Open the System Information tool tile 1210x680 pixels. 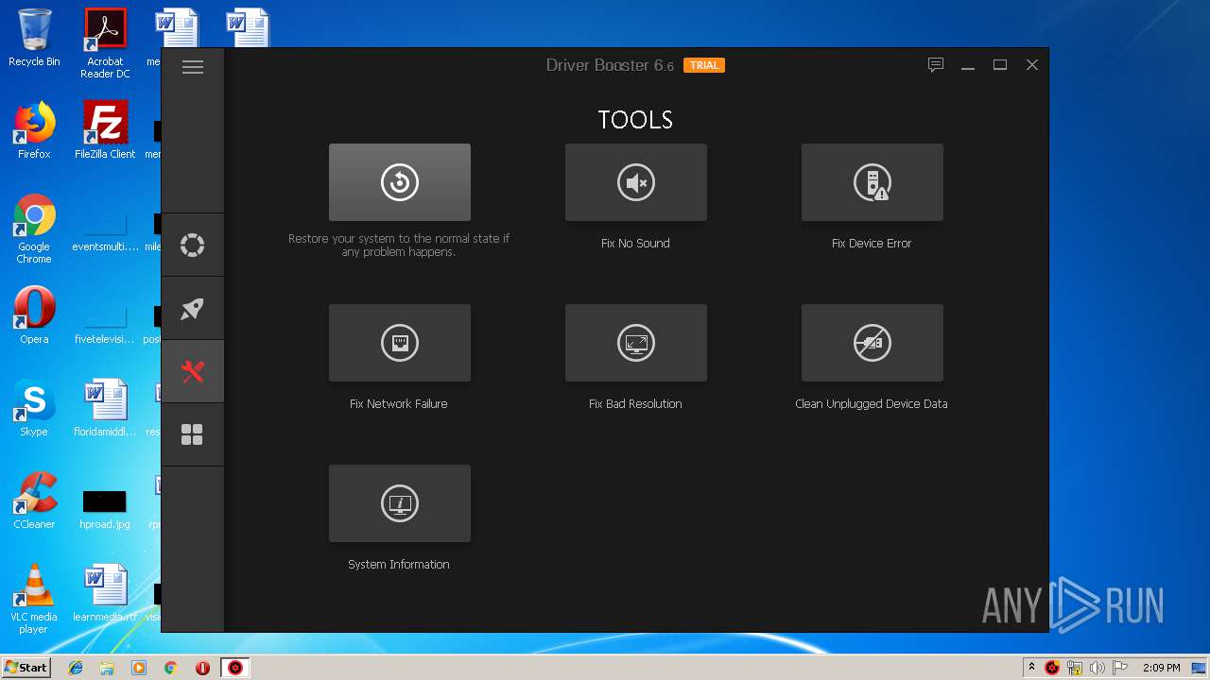click(400, 503)
